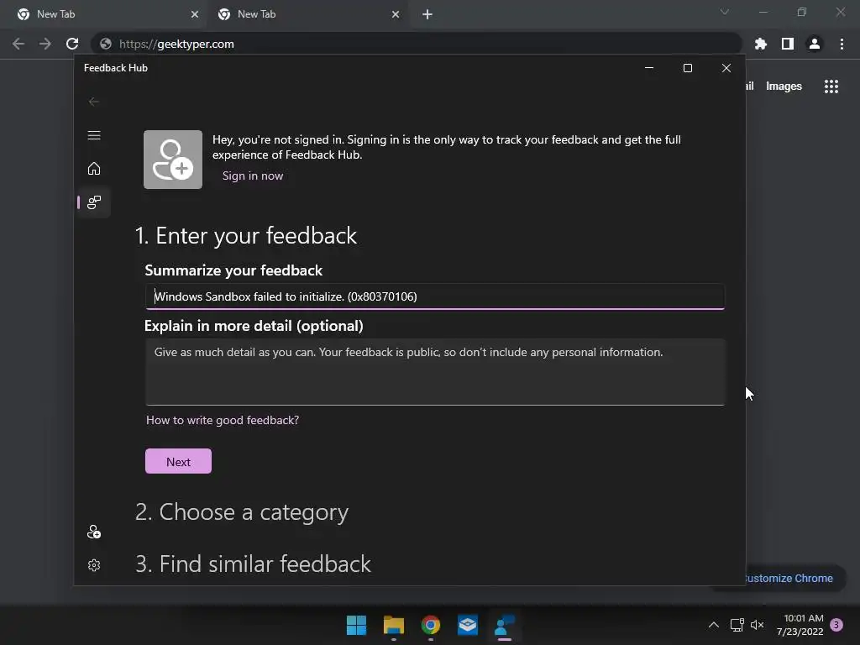Open Google Chrome from taskbar
860x645 pixels.
tap(431, 625)
